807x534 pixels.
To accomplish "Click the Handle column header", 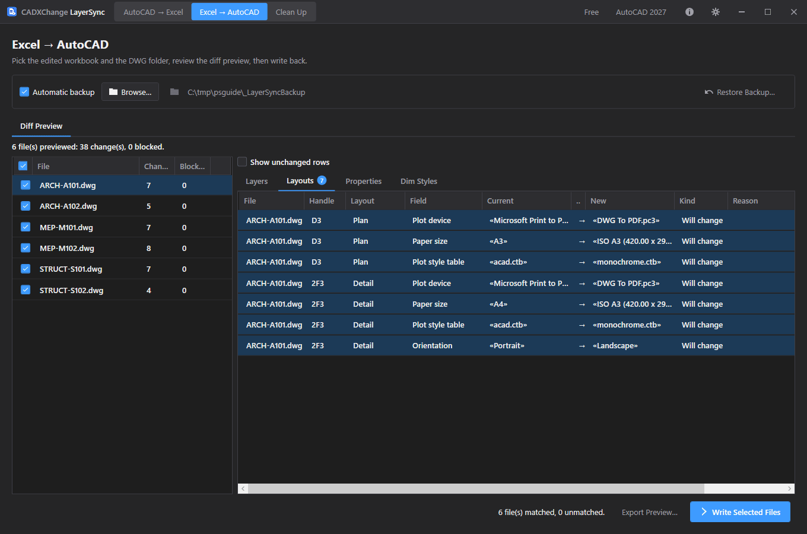I will 325,201.
